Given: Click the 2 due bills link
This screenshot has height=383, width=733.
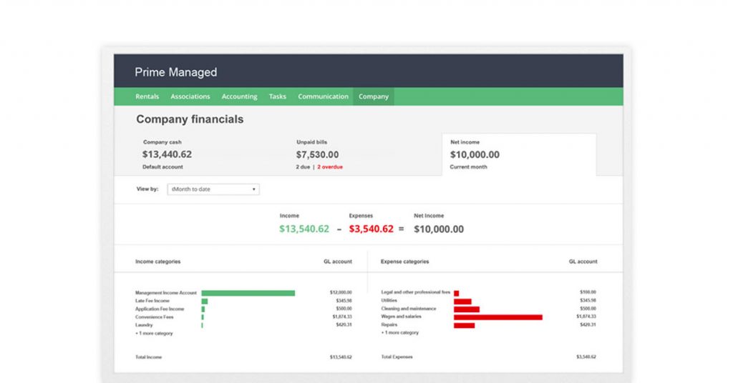Looking at the screenshot, I should point(303,166).
